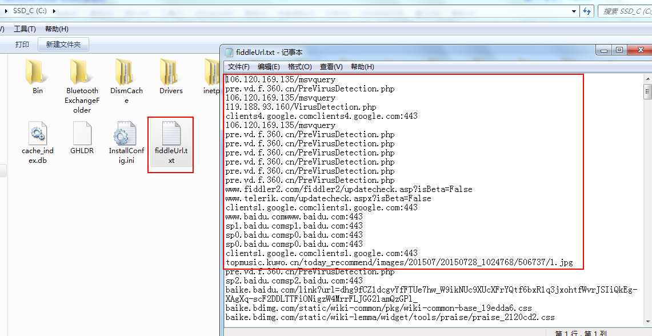This screenshot has width=652, height=336.
Task: Click Notepad scrollbar up arrow
Action: click(x=648, y=79)
